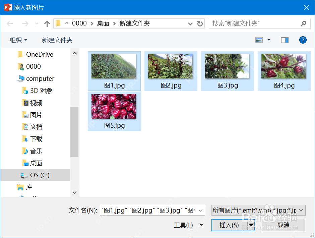This screenshot has width=315, height=238.
Task: Change the view using view icon
Action: click(259, 40)
